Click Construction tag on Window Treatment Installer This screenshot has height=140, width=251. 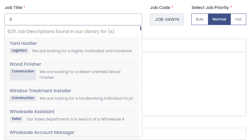click(x=23, y=98)
